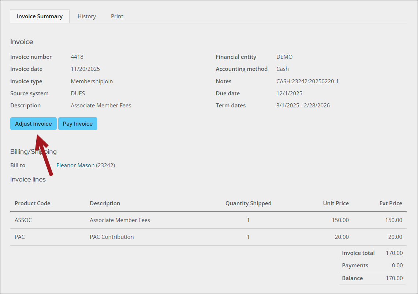Click the term dates 3/1/2025 - 2/28/2026
The width and height of the screenshot is (418, 294).
(303, 106)
